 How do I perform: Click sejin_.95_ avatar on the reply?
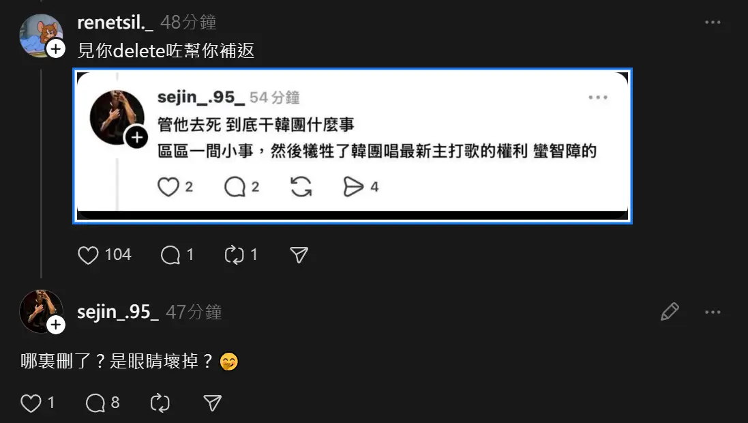coord(40,311)
